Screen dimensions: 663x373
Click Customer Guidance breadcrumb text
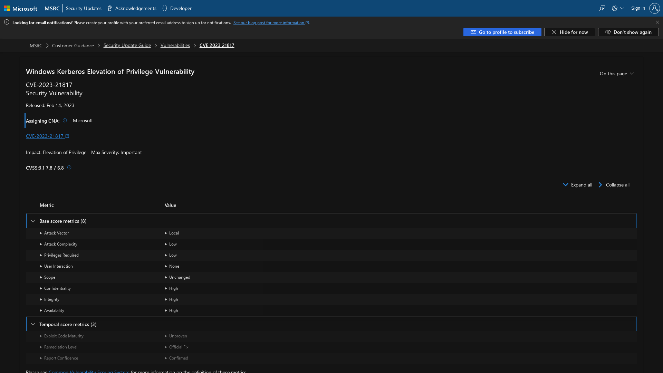pos(73,46)
